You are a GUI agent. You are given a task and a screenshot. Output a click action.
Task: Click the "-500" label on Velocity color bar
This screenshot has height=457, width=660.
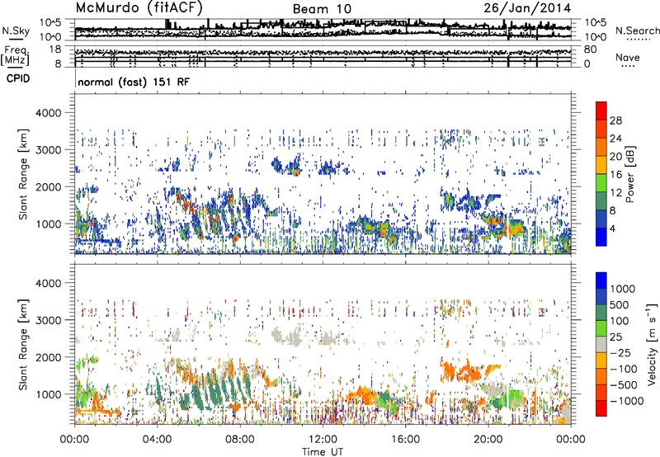624,385
